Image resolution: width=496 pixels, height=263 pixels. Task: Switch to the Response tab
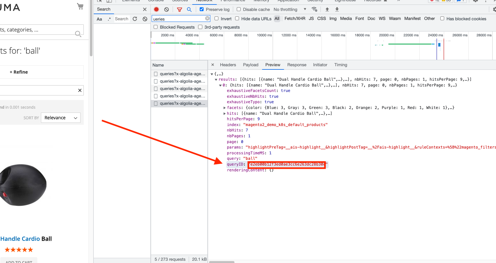(x=297, y=65)
